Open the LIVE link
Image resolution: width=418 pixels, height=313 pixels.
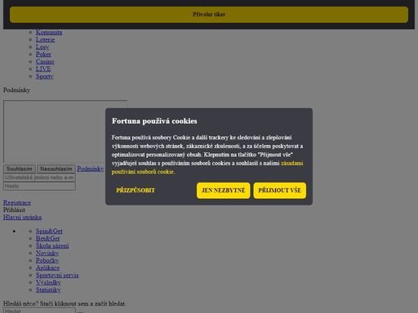pos(43,69)
